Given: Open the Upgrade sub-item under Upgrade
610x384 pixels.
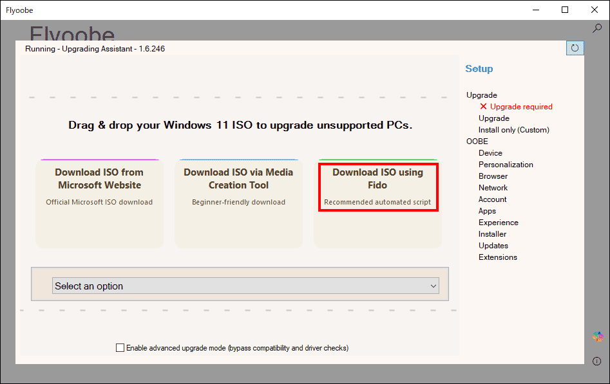Looking at the screenshot, I should point(493,118).
